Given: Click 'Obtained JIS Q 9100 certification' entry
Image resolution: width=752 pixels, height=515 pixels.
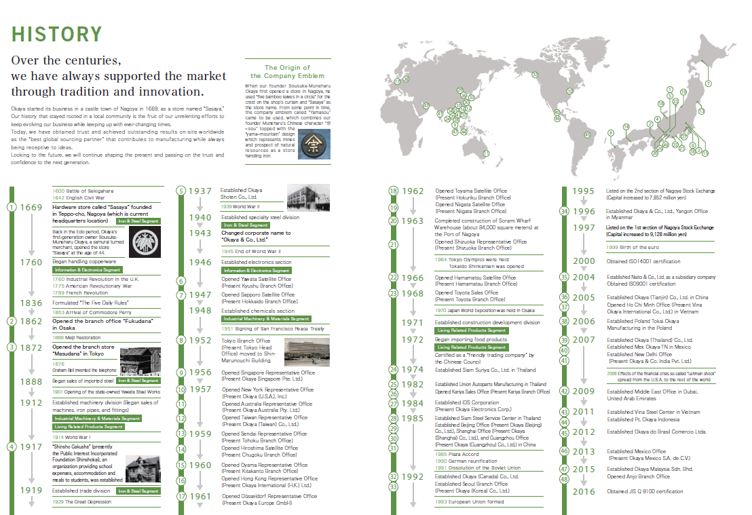Looking at the screenshot, I should (645, 491).
